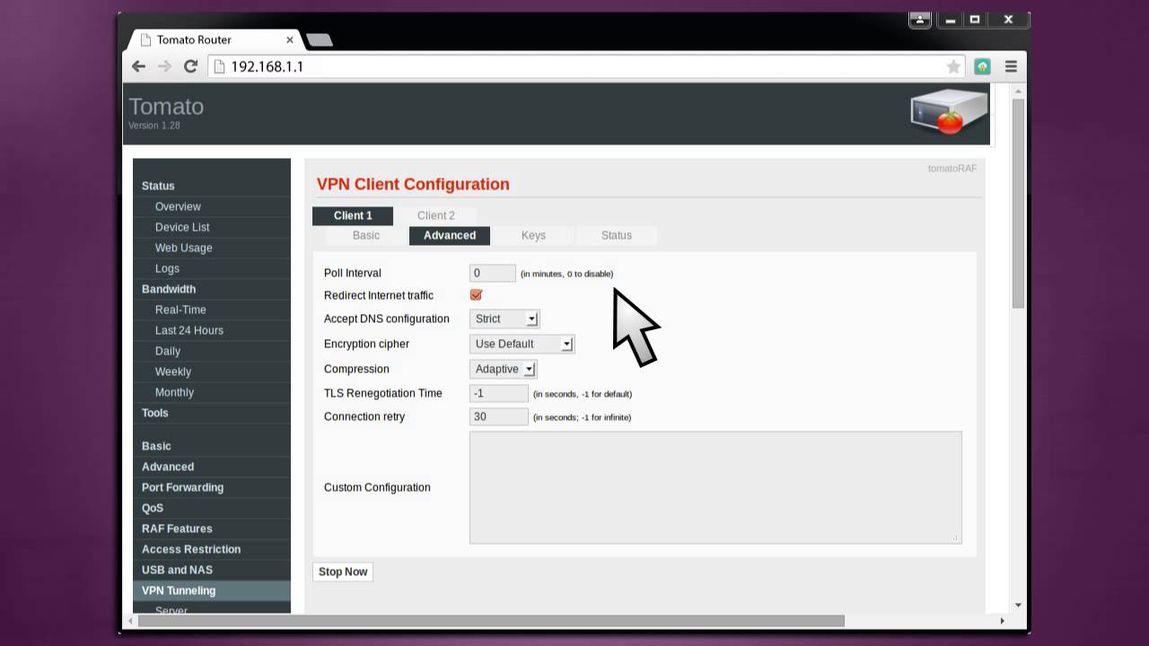This screenshot has width=1149, height=646.
Task: Click the browser forward arrow
Action: pos(164,66)
